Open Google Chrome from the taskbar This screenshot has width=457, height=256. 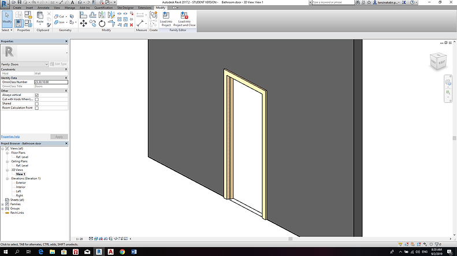[122, 251]
